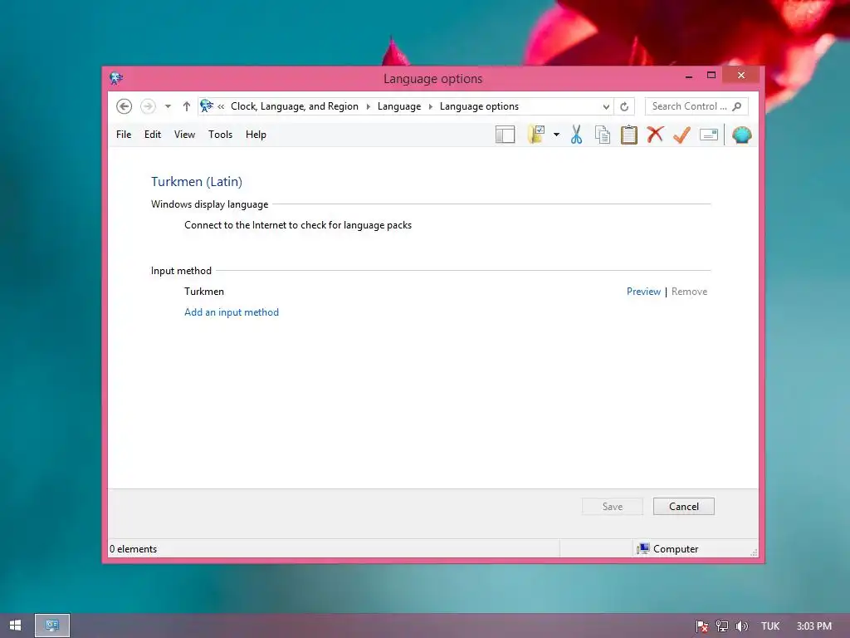Image resolution: width=850 pixels, height=638 pixels.
Task: Click the folder options toolbar icon
Action: (536, 135)
